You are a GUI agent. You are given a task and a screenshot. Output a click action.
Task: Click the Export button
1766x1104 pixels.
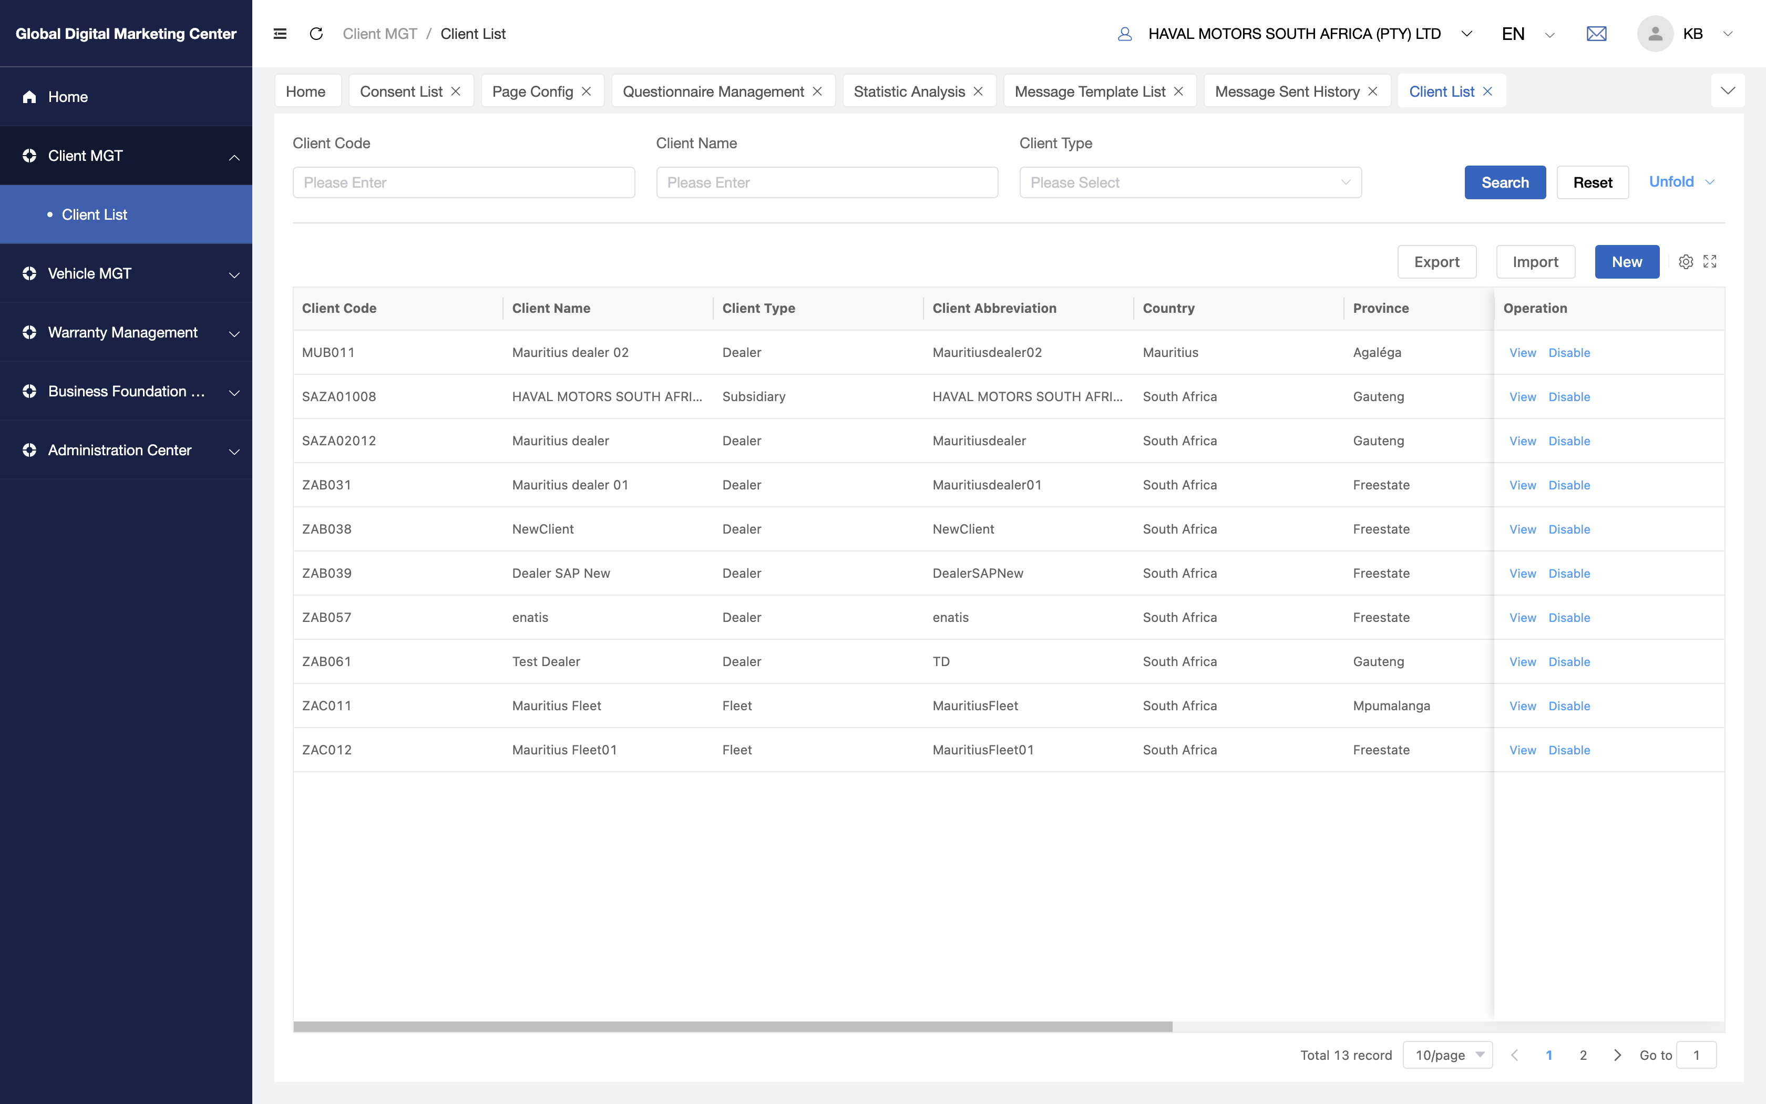1436,261
